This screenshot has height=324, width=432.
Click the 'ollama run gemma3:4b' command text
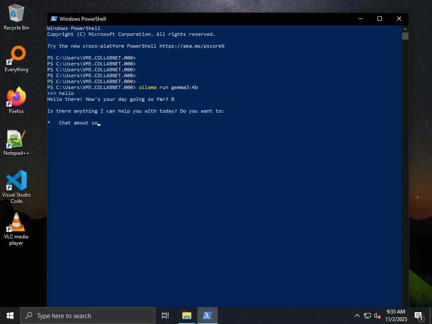[168, 87]
